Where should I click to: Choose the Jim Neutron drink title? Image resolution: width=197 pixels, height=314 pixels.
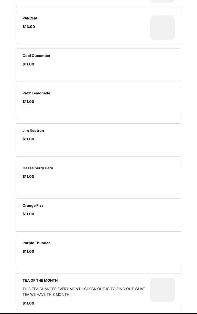[33, 131]
